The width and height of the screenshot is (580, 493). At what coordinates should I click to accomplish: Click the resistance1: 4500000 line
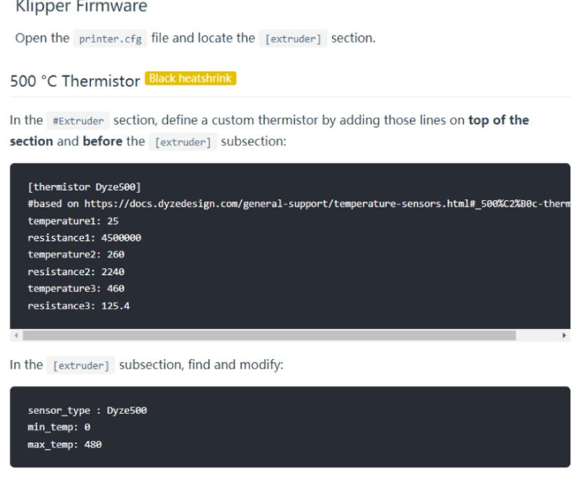coord(84,238)
